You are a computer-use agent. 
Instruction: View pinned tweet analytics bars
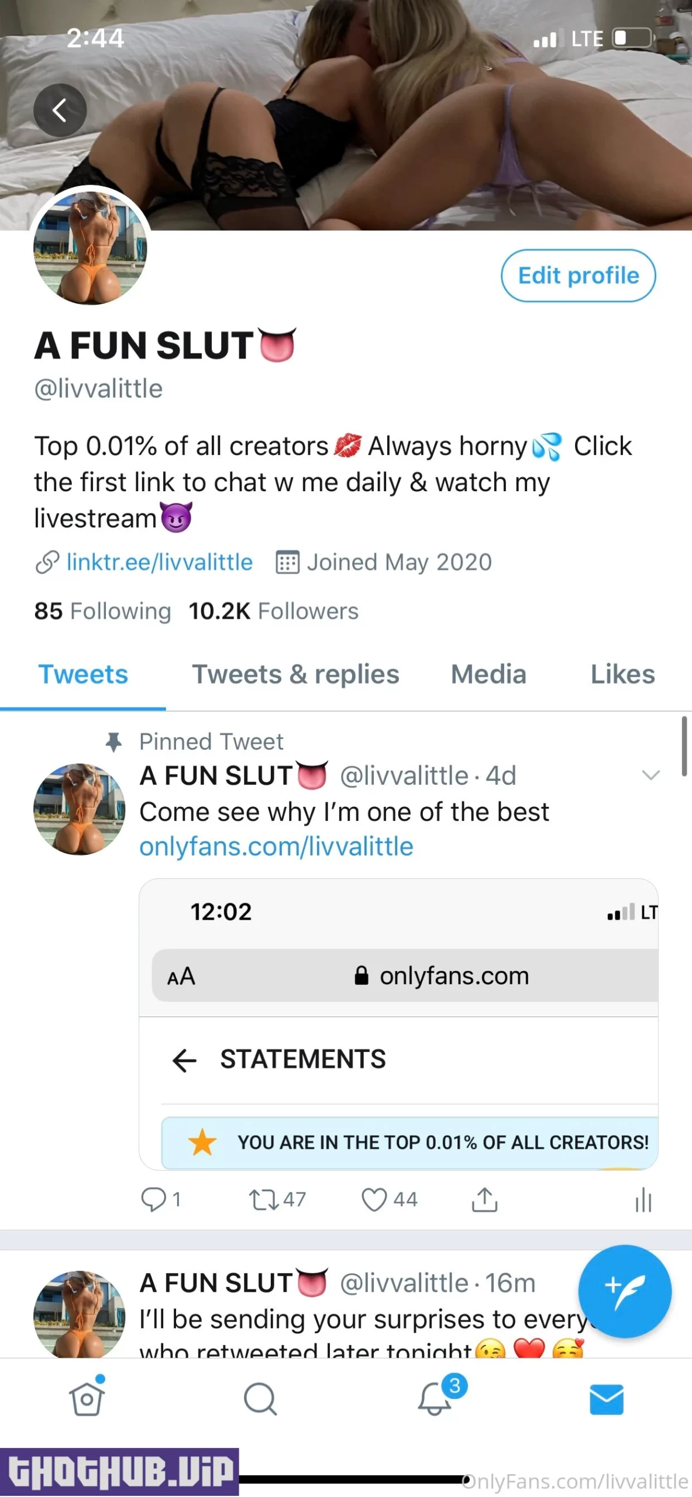tap(643, 1200)
